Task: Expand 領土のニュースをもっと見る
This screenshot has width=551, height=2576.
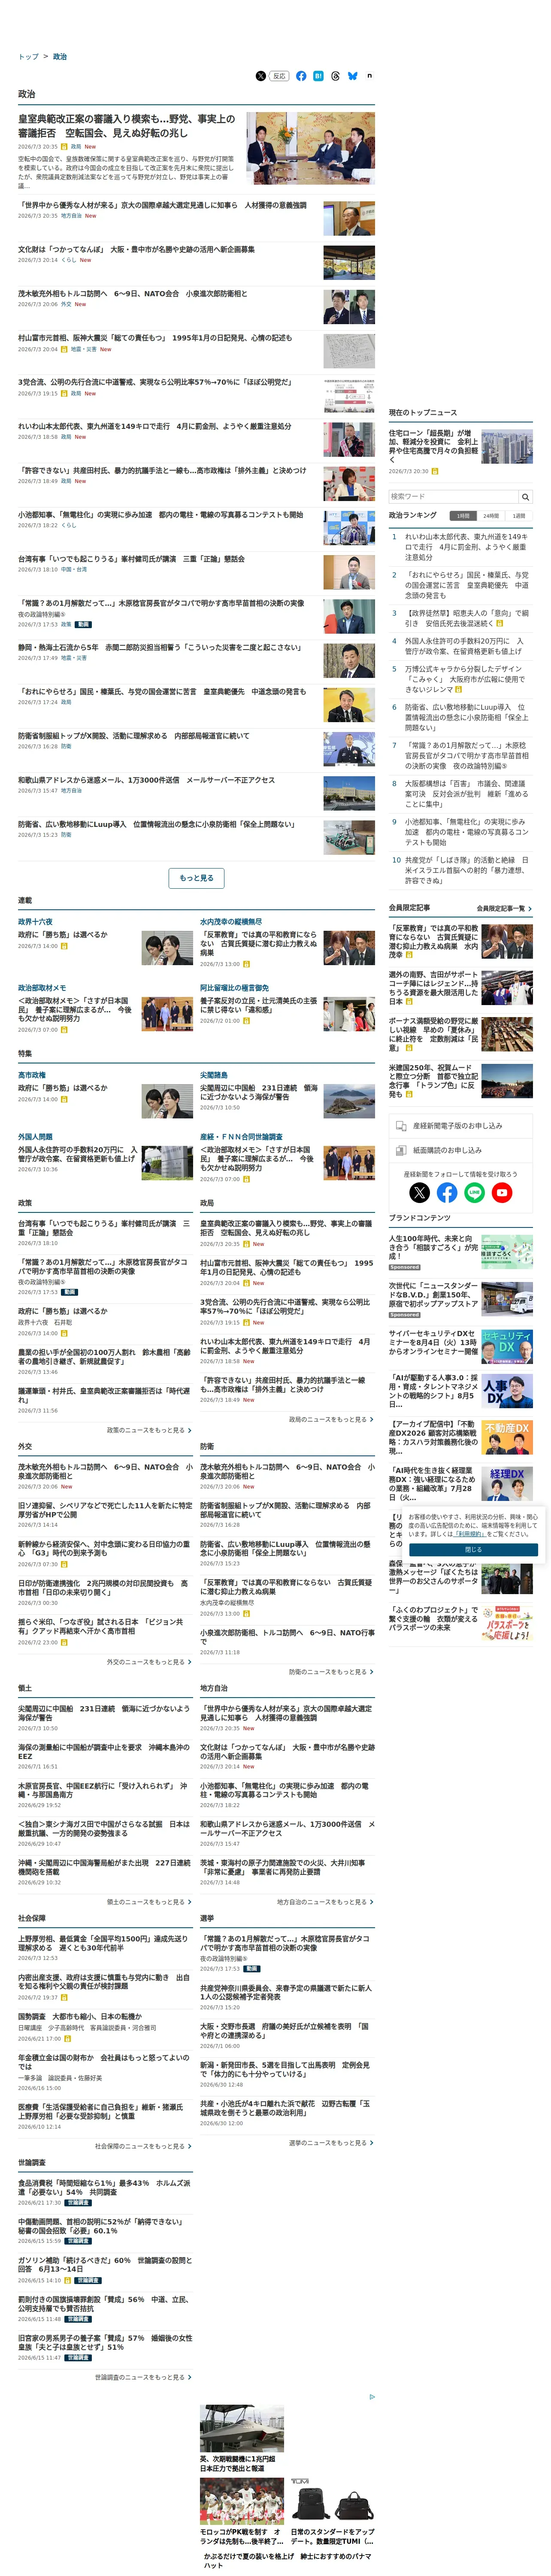Action: pyautogui.click(x=149, y=1902)
